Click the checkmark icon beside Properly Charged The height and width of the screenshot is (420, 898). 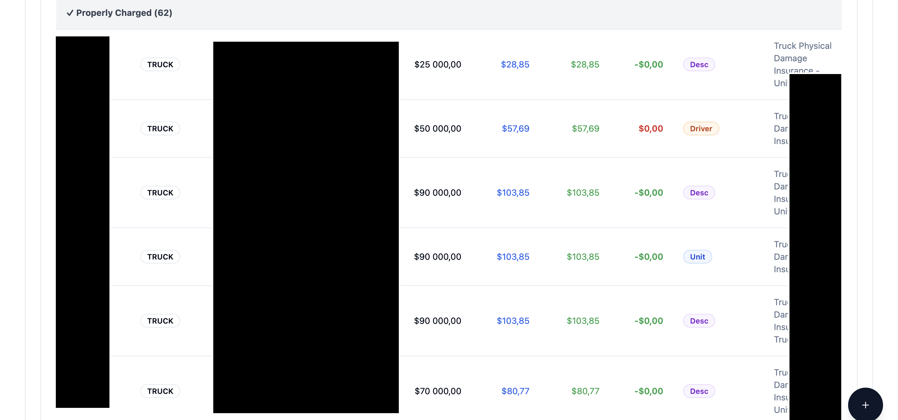coord(70,13)
